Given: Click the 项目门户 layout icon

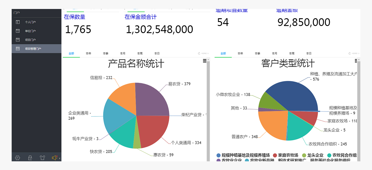Looking at the screenshot, I should click(18, 40).
